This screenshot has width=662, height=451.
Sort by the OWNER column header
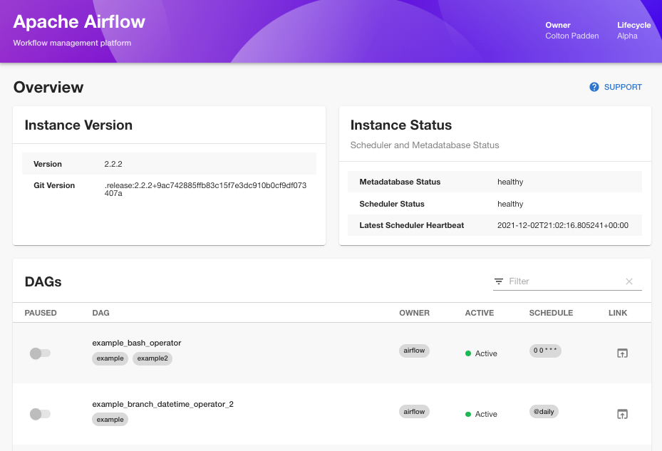pyautogui.click(x=414, y=313)
